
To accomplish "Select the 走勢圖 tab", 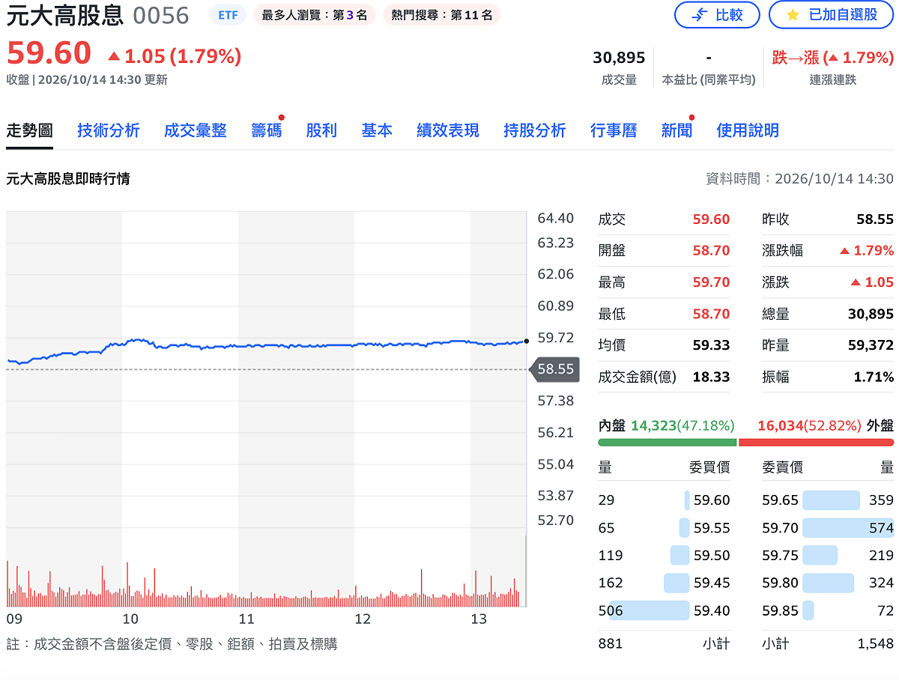I will (30, 130).
